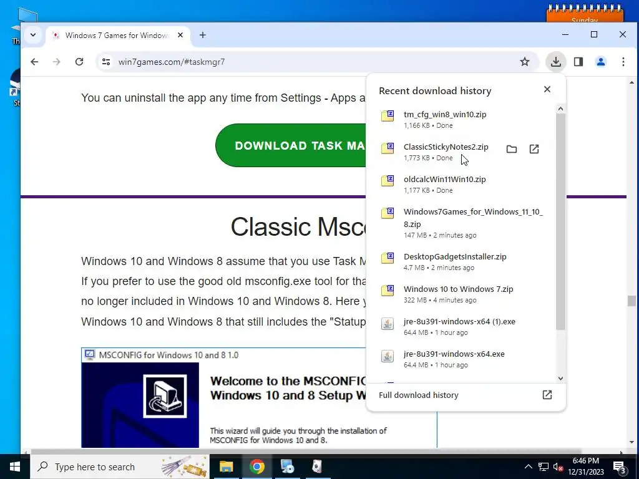Click jre-8u391-windows-x64 (1).exe Java icon
The height and width of the screenshot is (479, 639).
(387, 324)
